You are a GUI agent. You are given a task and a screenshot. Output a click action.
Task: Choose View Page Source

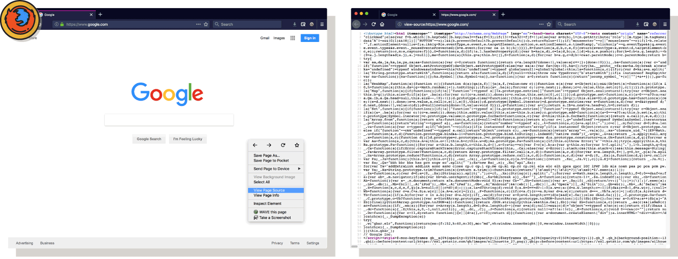276,190
